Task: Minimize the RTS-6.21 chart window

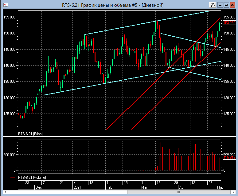Action: coord(220,5)
